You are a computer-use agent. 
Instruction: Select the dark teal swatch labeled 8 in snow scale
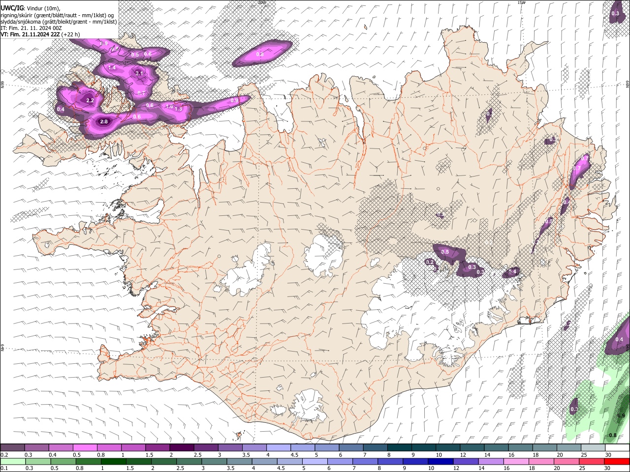click(x=399, y=447)
